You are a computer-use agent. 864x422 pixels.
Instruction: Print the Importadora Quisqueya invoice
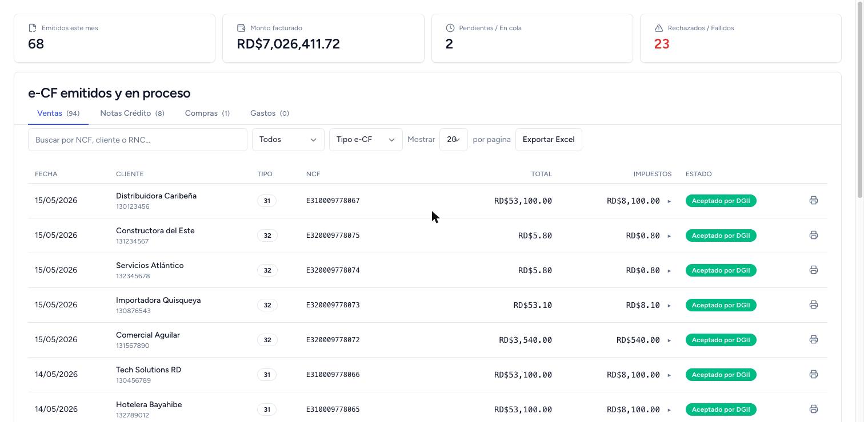pos(813,305)
